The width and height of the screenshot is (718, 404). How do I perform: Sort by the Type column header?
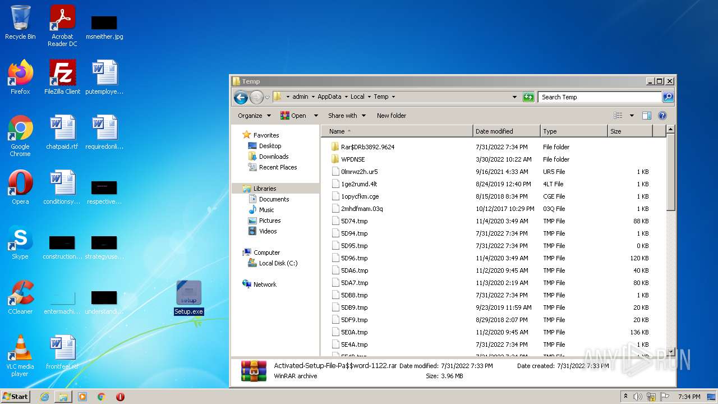coord(574,131)
